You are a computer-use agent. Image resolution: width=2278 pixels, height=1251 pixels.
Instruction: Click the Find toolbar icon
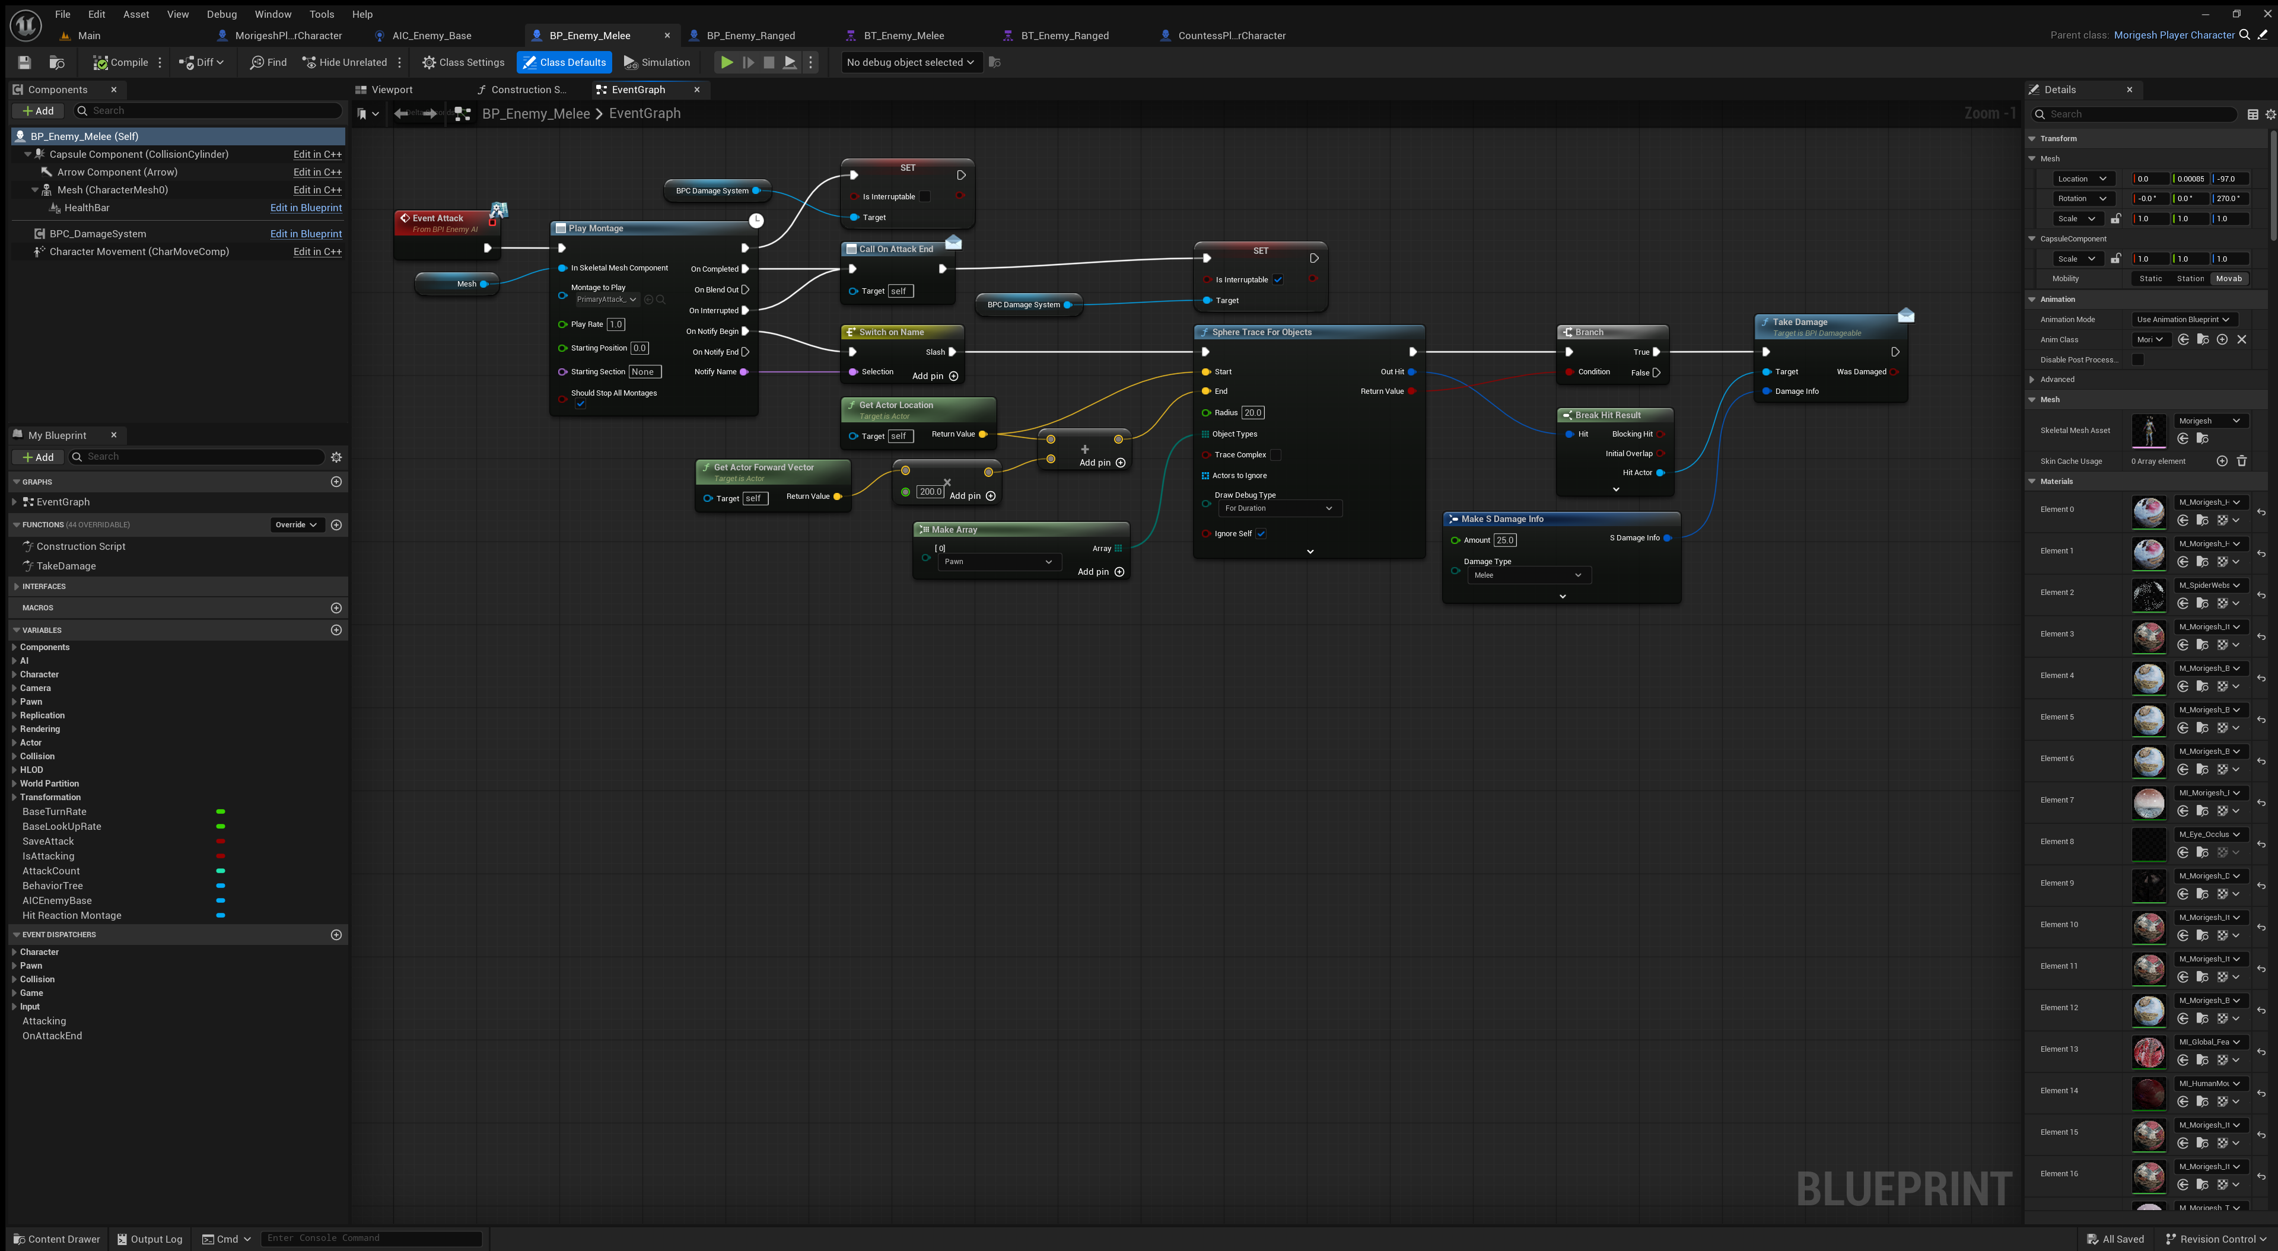tap(268, 62)
